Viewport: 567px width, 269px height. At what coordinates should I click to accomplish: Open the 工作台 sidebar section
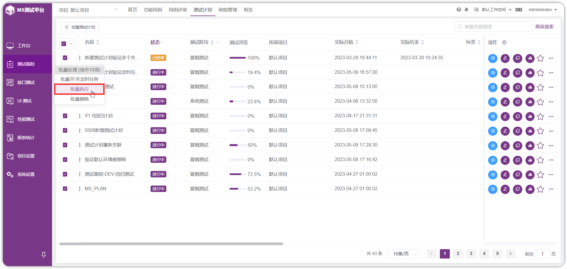pos(27,46)
